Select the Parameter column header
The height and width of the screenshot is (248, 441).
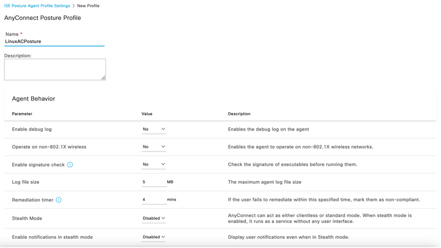coord(22,114)
